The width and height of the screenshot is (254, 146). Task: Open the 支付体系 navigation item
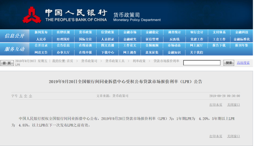[x=219, y=32]
